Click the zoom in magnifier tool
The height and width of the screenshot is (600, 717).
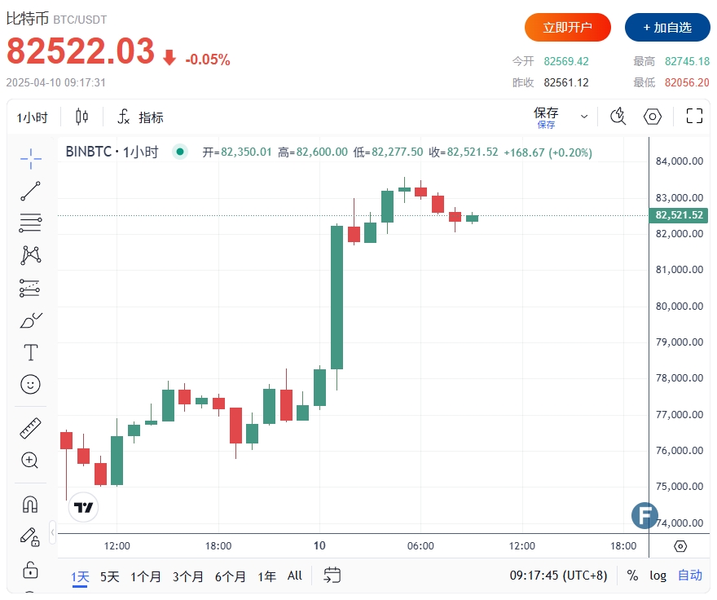click(x=30, y=460)
